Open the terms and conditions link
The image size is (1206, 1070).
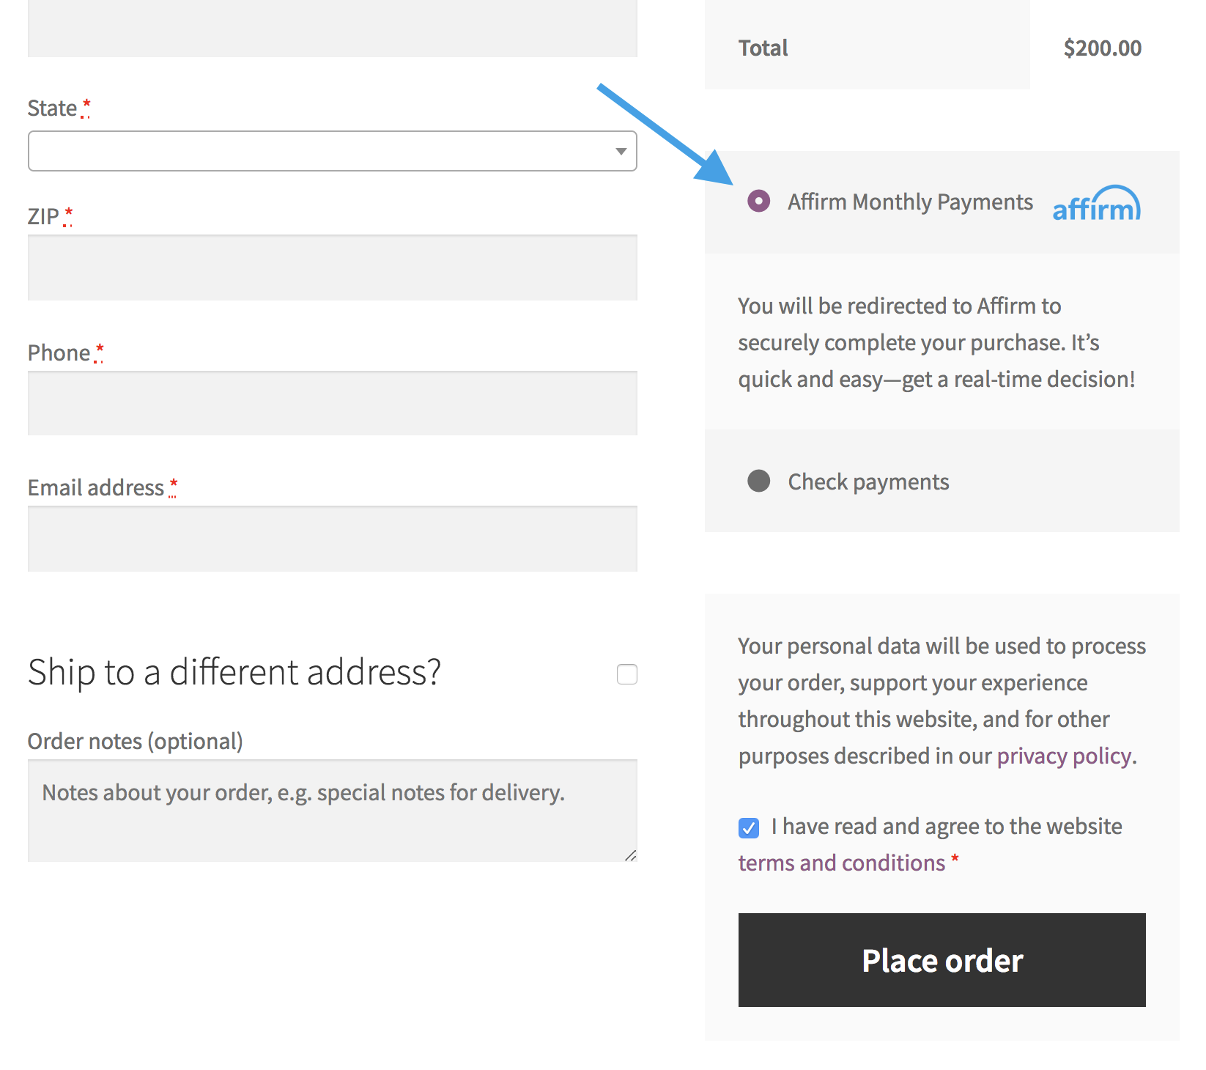842,863
